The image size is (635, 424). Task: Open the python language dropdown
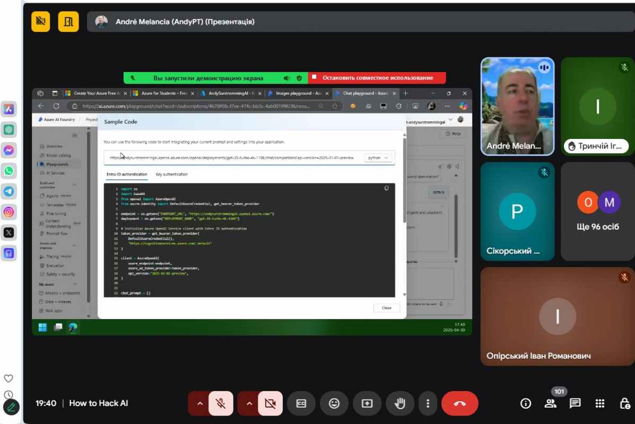coord(378,158)
